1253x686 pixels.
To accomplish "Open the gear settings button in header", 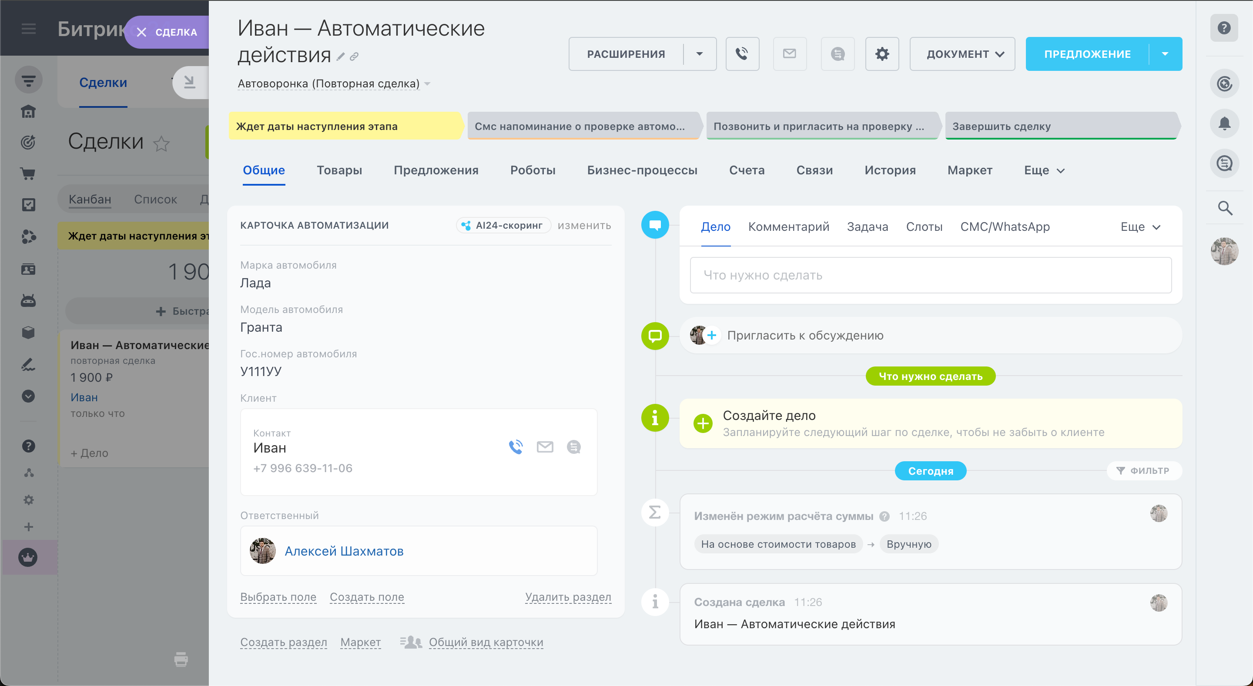I will click(882, 54).
